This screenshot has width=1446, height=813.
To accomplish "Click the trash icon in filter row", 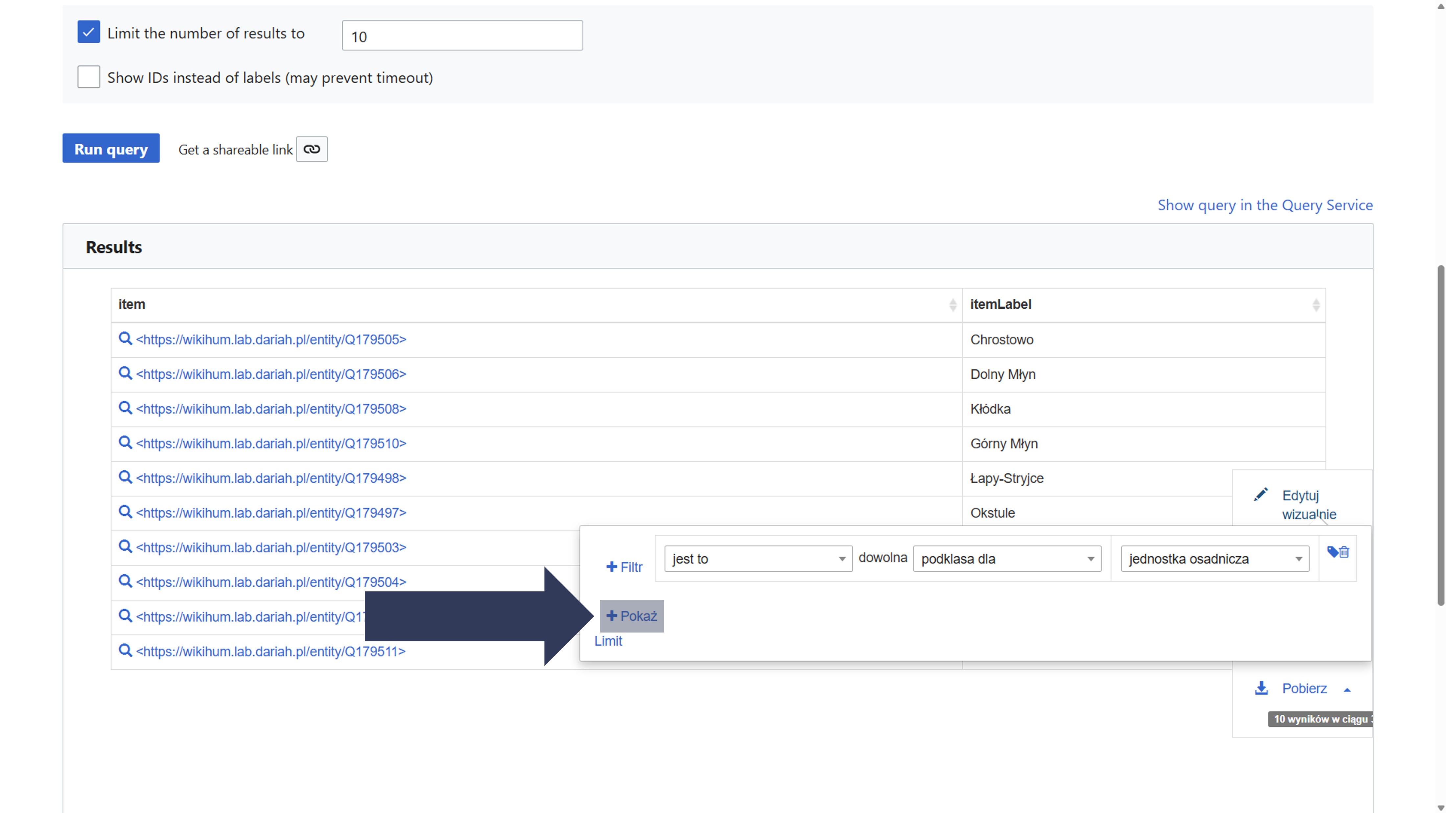I will click(1344, 553).
